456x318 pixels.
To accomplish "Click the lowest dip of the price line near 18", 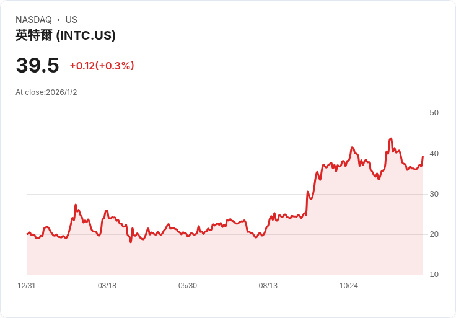I will (131, 242).
